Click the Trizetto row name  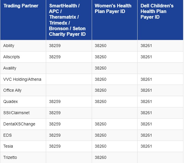click(x=10, y=157)
